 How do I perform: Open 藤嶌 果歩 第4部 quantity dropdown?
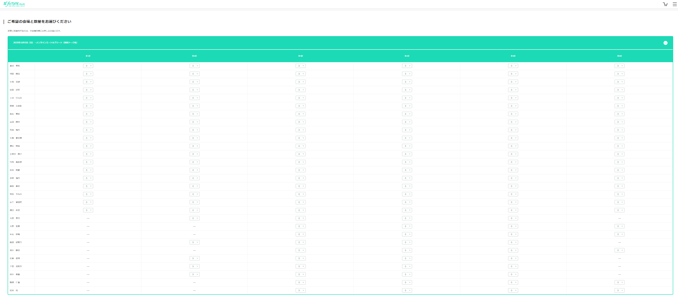pyautogui.click(x=407, y=186)
